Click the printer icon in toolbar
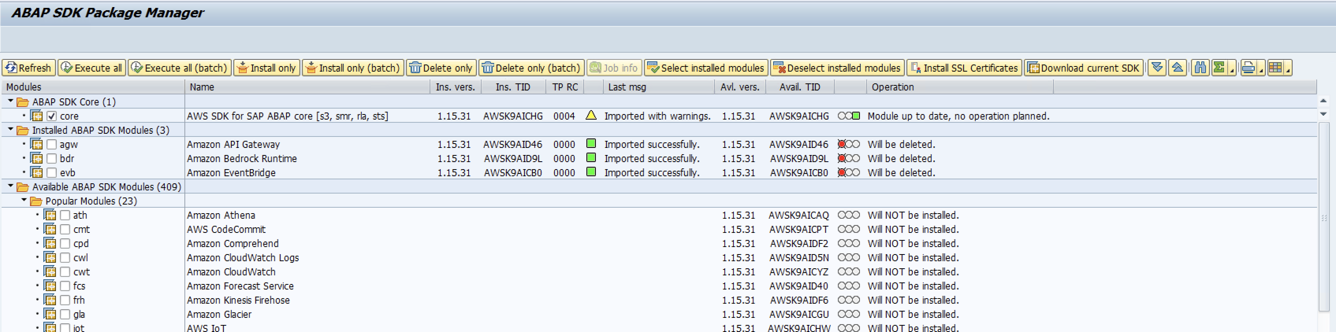Image resolution: width=1336 pixels, height=332 pixels. click(x=1249, y=68)
